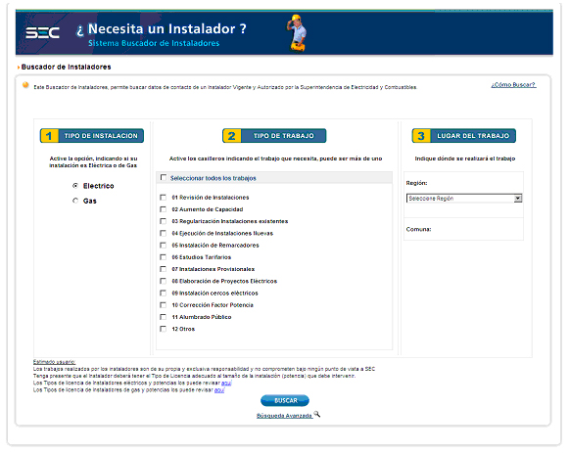This screenshot has width=569, height=453.
Task: Click the 11 Alumbrado Público label text
Action: click(202, 317)
